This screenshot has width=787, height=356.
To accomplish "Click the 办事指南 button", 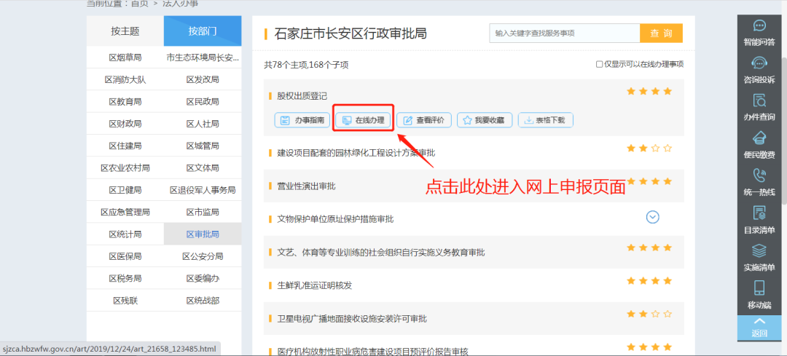I will 302,120.
